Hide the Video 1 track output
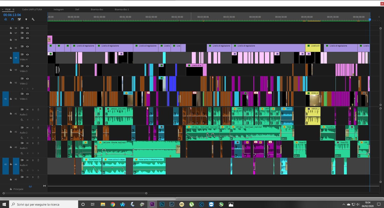 pyautogui.click(x=27, y=94)
